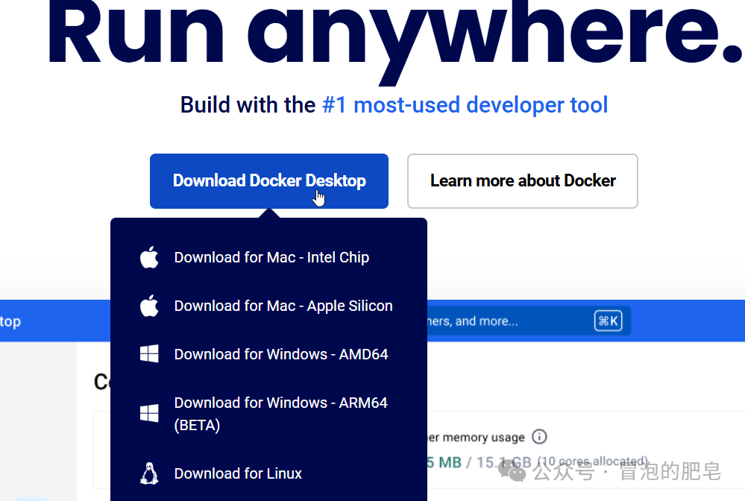This screenshot has height=501, width=745.
Task: Click the "Run anywhere." headline
Action: point(394,37)
